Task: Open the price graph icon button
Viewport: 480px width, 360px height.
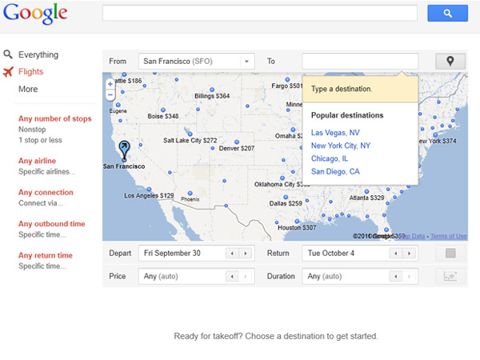Action: point(450,277)
